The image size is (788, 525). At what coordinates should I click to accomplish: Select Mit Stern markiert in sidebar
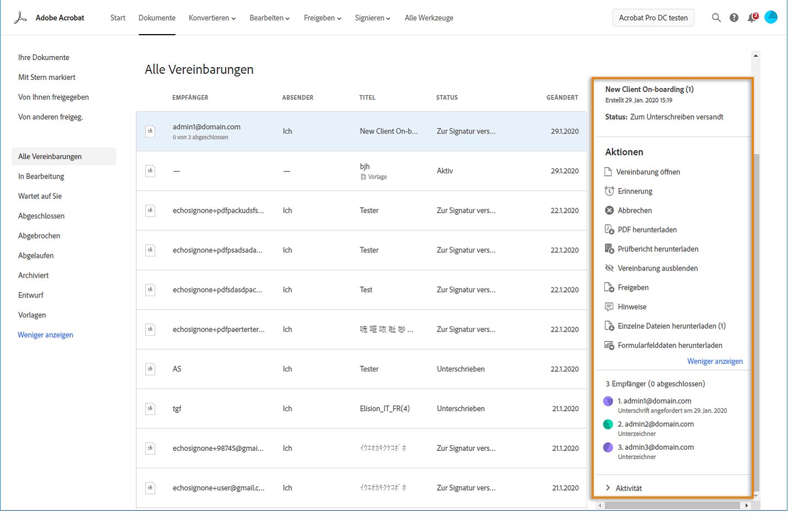point(47,77)
